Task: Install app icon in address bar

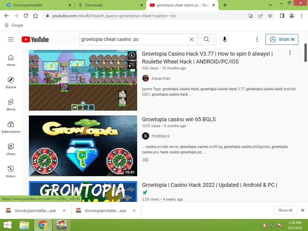Action: coord(251,16)
